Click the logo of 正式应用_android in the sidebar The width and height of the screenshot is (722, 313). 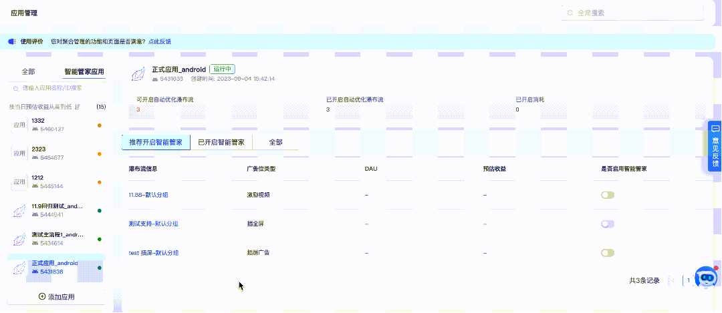[19, 268]
